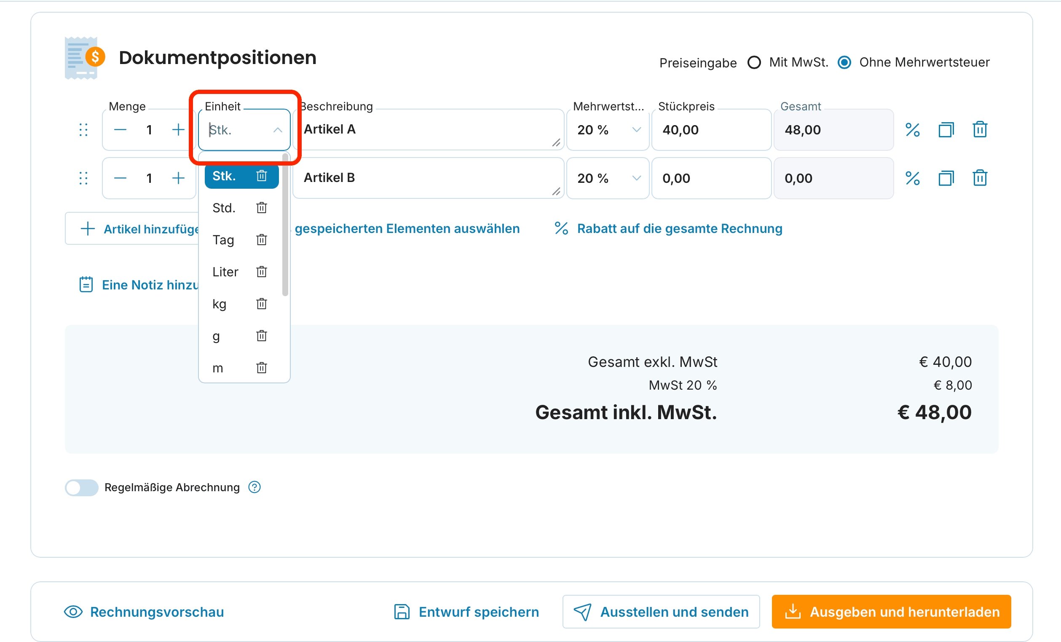Image resolution: width=1061 pixels, height=642 pixels.
Task: Duplicate the Artikel B row
Action: tap(946, 178)
